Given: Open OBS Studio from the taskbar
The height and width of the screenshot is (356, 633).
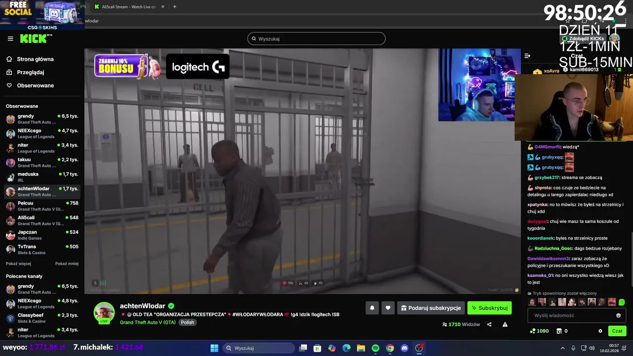Looking at the screenshot, I should coord(419,348).
